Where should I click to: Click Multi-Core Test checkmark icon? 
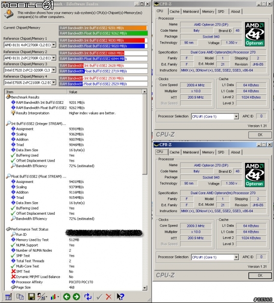[13, 266]
